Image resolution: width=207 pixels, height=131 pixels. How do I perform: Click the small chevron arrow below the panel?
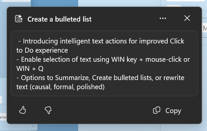coord(33,126)
